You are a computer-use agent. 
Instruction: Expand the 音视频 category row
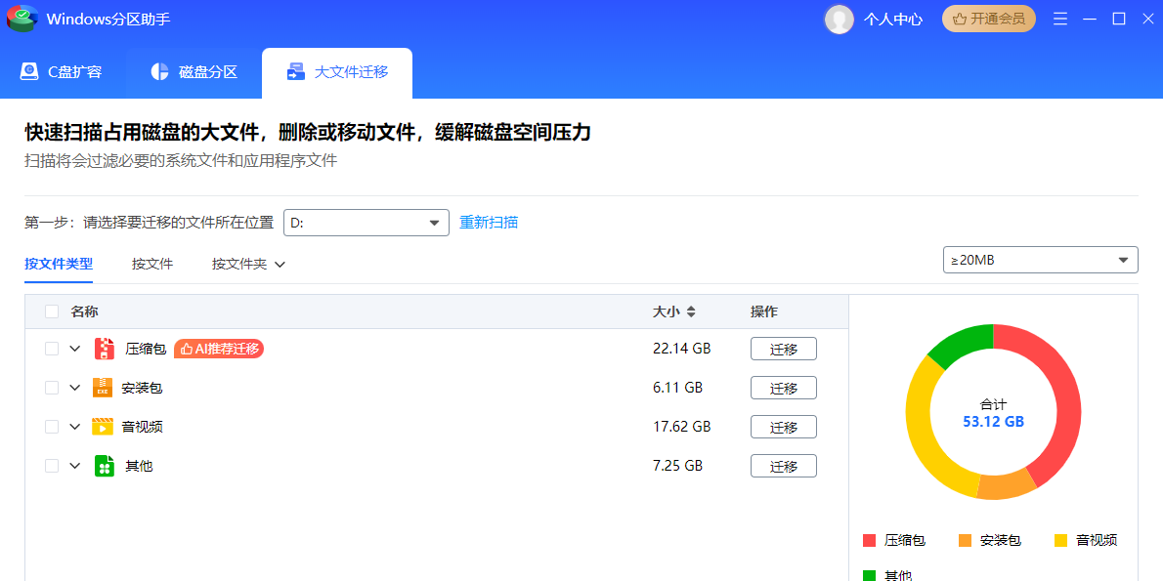point(75,427)
